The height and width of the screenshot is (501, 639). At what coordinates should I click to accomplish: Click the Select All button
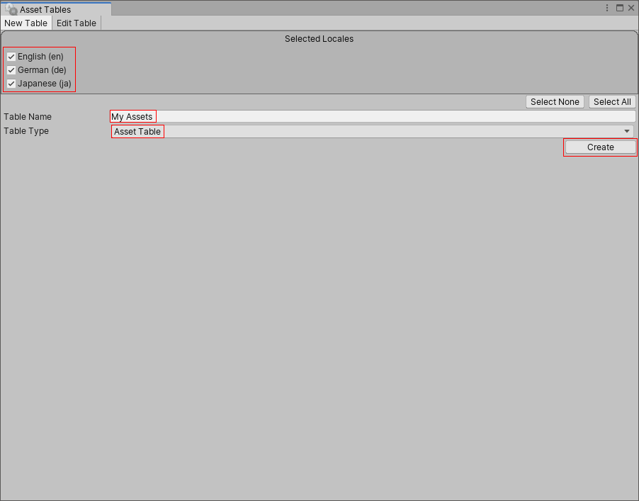611,101
